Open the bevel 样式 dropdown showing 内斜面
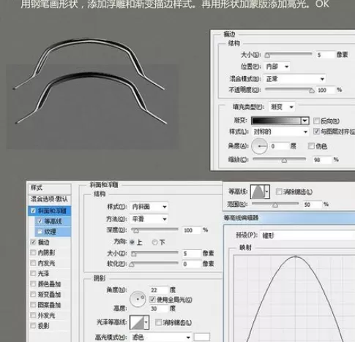 [149, 207]
